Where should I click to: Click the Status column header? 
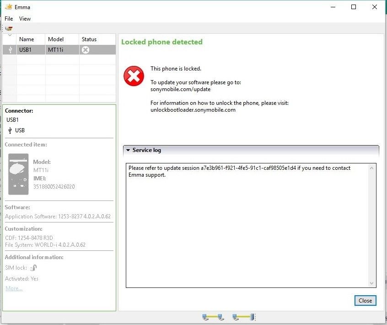(x=97, y=39)
